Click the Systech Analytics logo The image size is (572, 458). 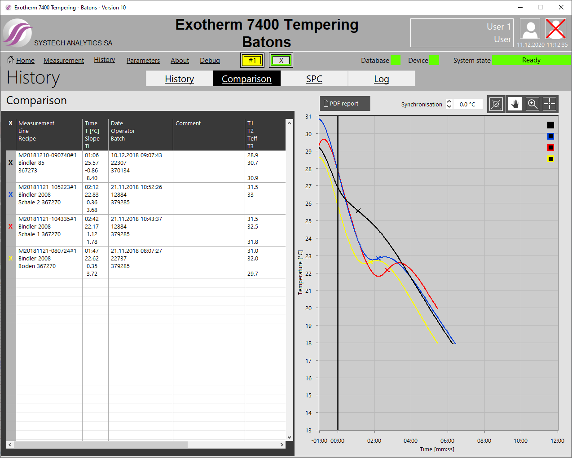[18, 33]
